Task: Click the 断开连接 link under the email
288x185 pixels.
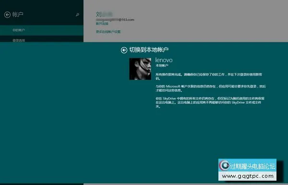Action: (x=102, y=24)
